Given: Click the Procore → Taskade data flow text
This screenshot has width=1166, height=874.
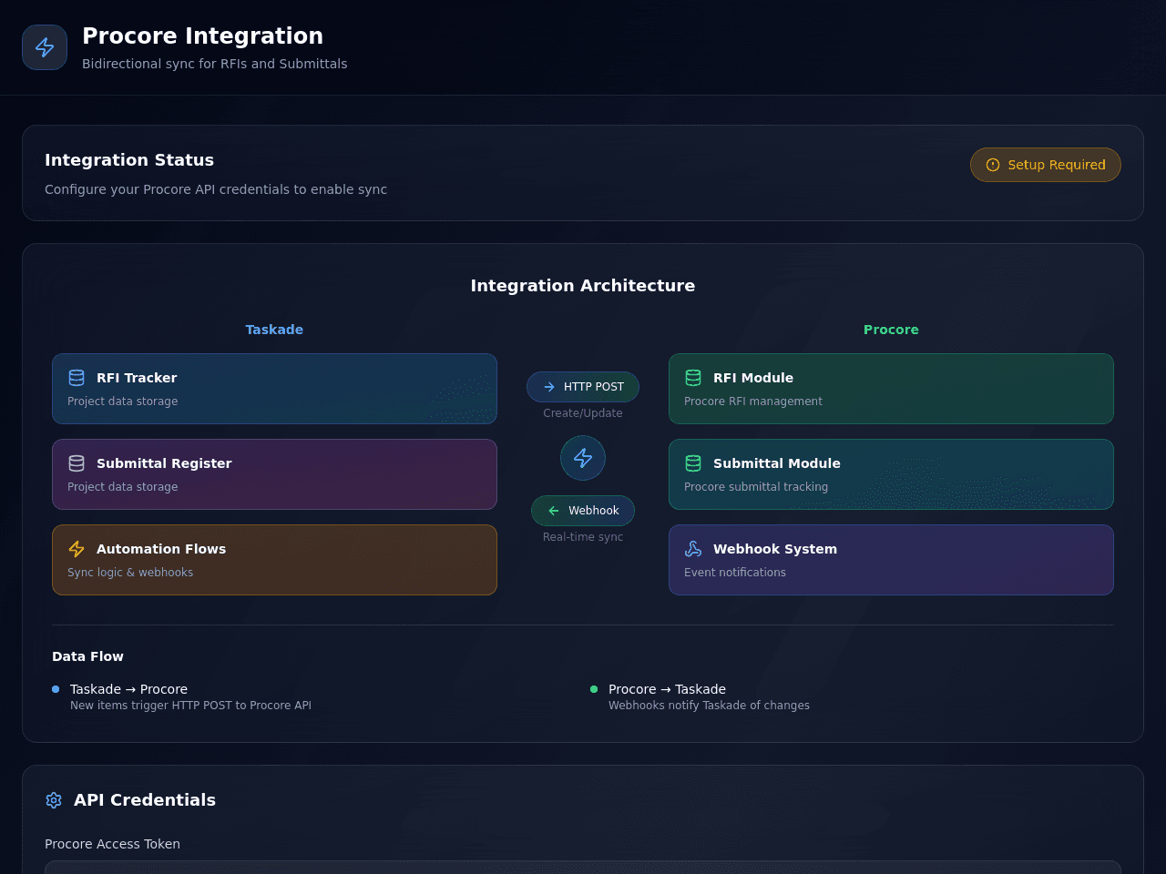Looking at the screenshot, I should click(667, 689).
